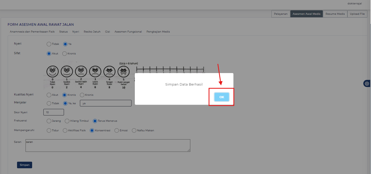This screenshot has width=371, height=174.
Task: Switch to the Resume Medis tab
Action: (335, 14)
